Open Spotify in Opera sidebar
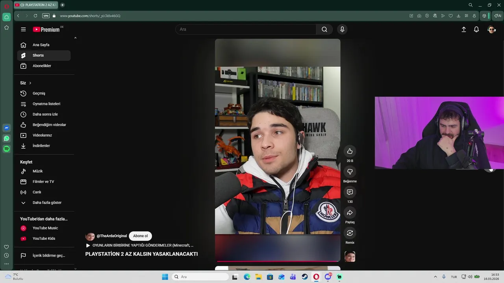 coord(6,149)
